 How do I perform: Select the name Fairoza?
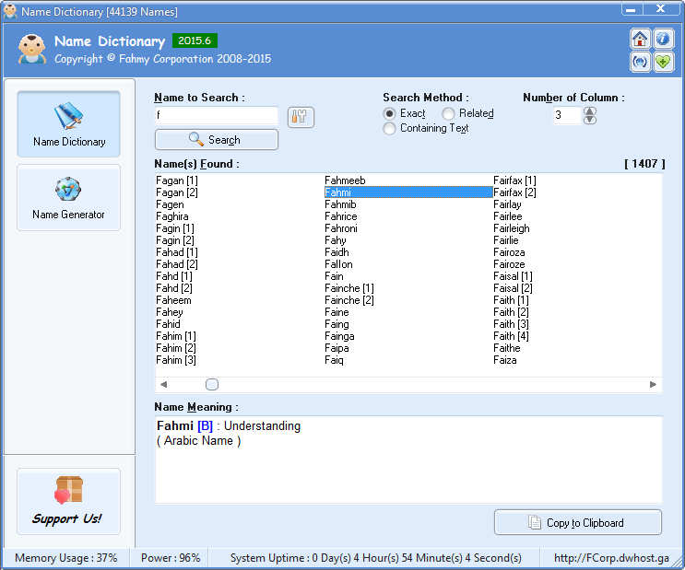coord(509,252)
